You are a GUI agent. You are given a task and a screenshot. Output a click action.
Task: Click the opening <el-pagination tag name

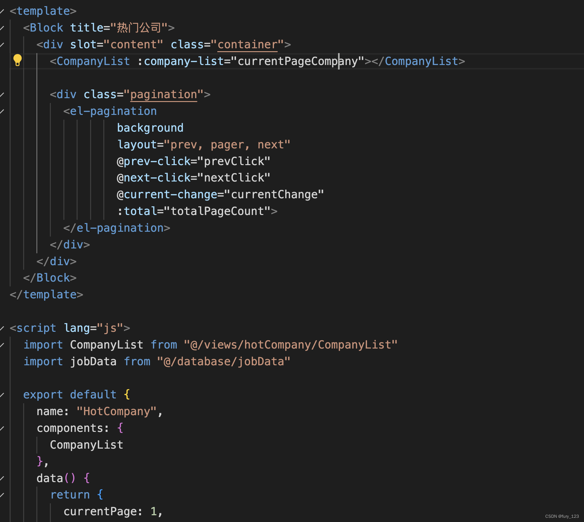point(113,111)
